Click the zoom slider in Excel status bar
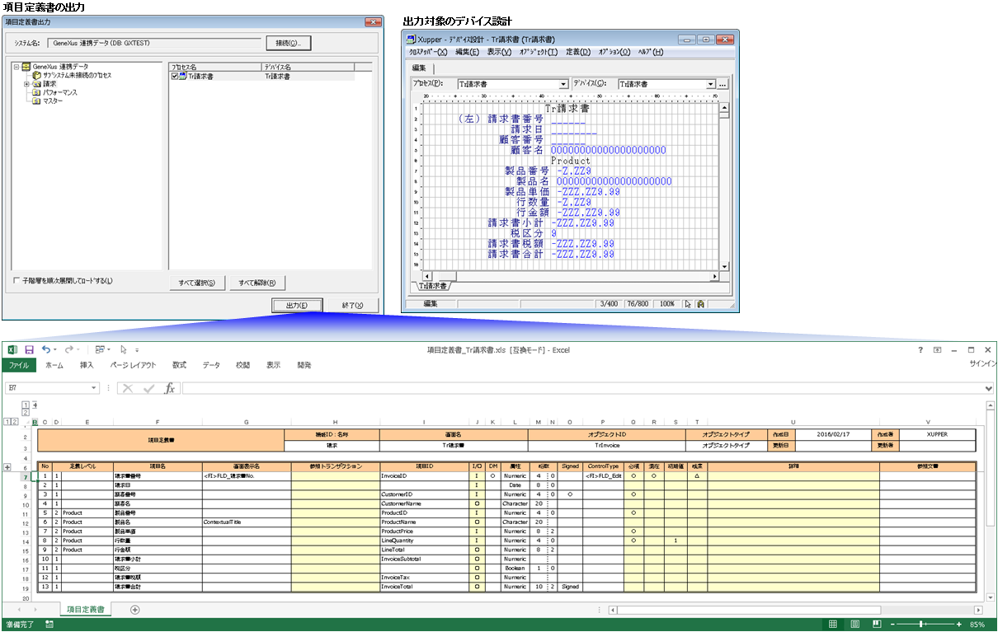The height and width of the screenshot is (632, 998). [x=920, y=624]
